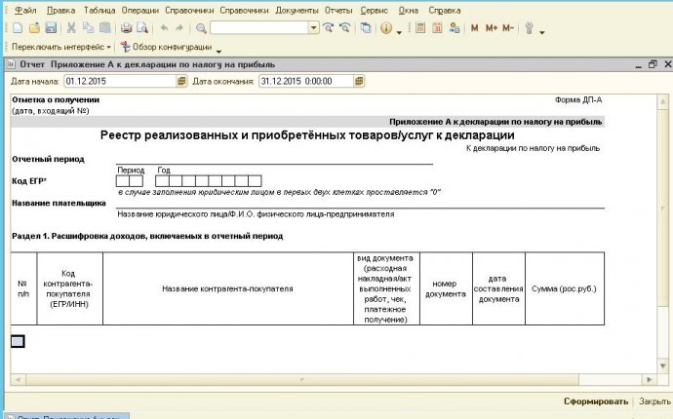Click the users icon in toolbar
This screenshot has width=673, height=419.
coord(455,28)
